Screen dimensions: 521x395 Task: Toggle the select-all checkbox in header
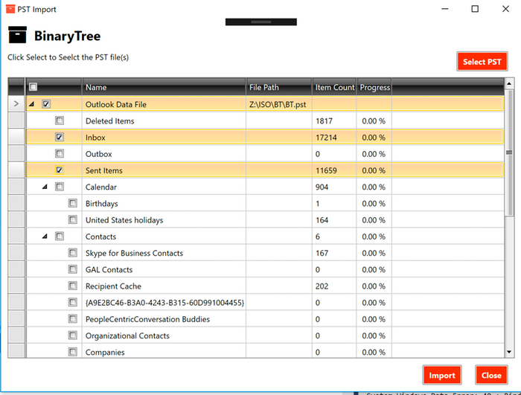tap(33, 87)
